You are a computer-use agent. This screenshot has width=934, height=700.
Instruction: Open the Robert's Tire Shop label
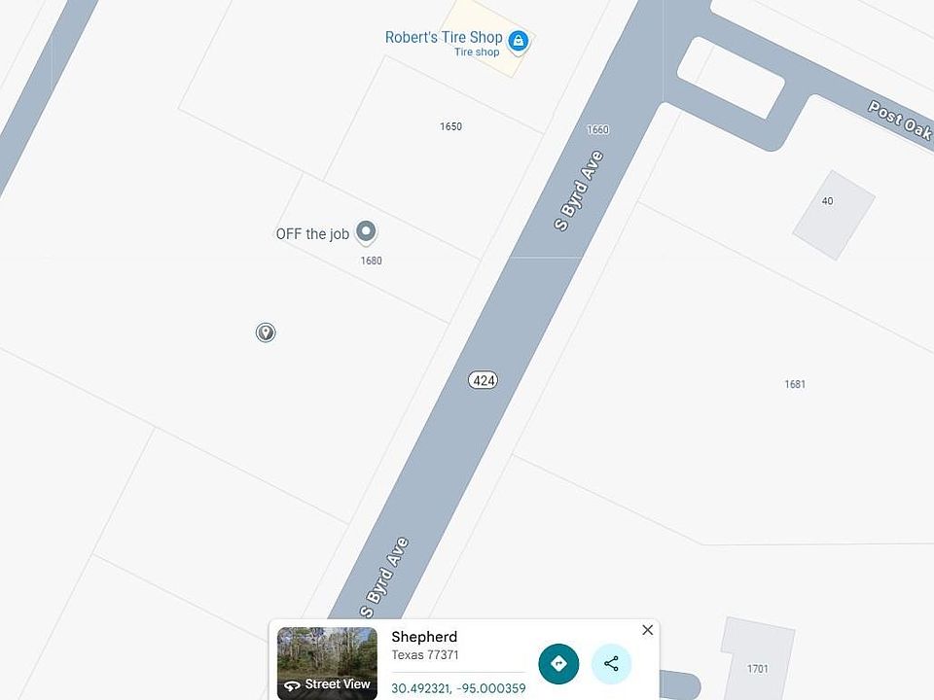[x=444, y=38]
